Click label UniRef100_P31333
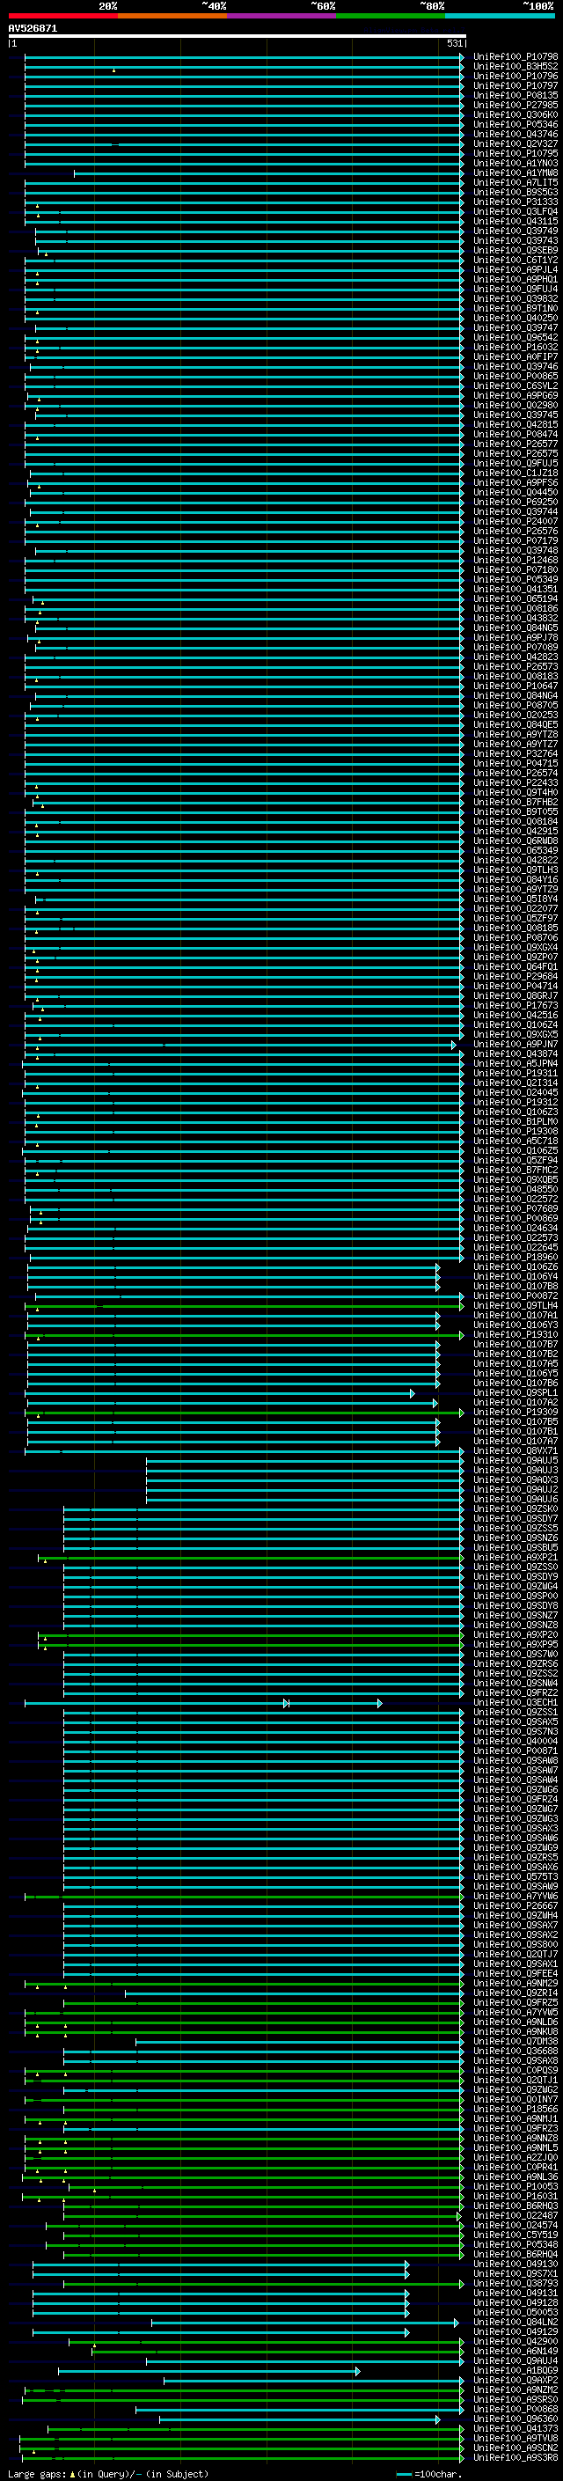The height and width of the screenshot is (2481, 563). (515, 202)
